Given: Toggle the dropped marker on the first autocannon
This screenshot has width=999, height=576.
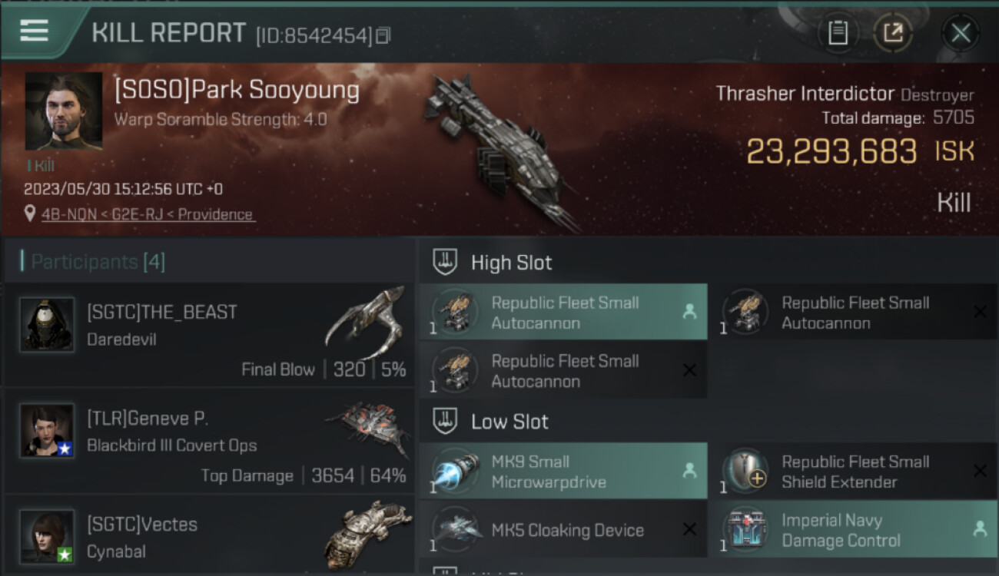Looking at the screenshot, I should click(689, 312).
